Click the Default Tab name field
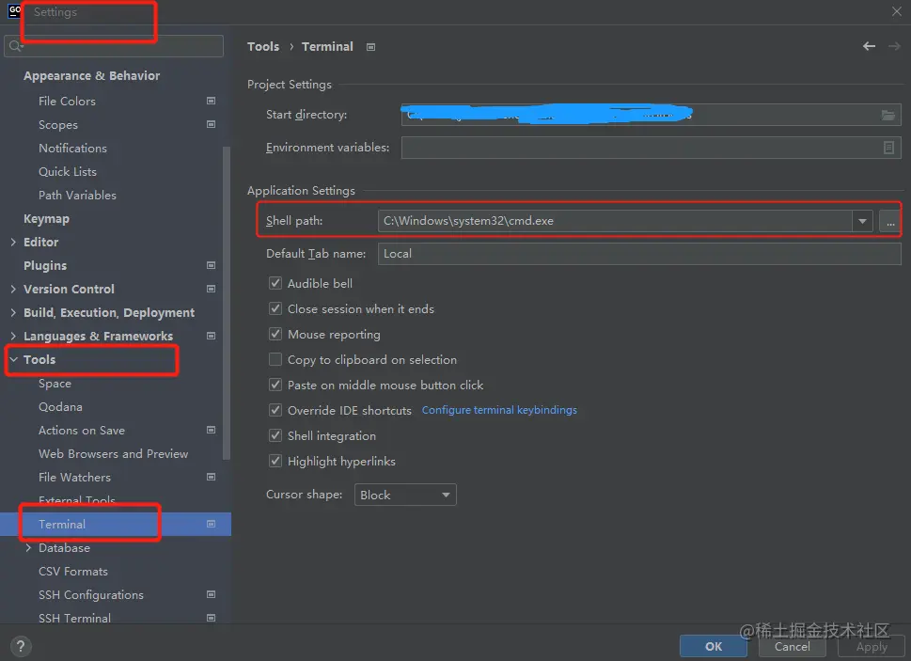The width and height of the screenshot is (911, 661). click(x=639, y=254)
